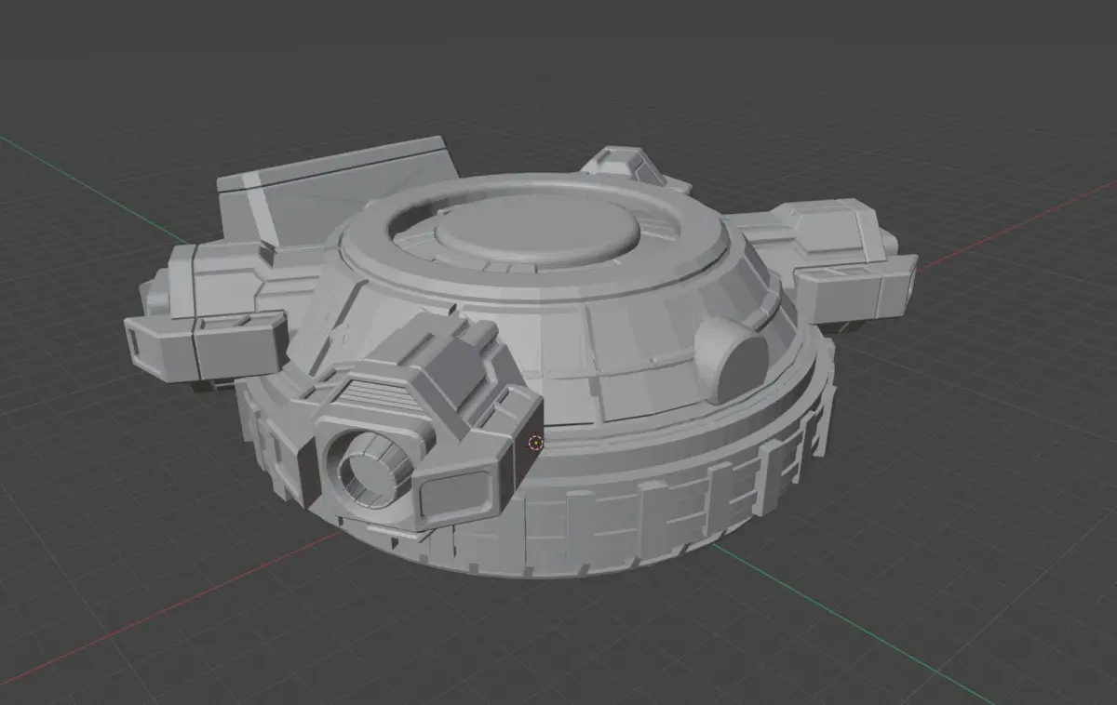Click the 3D cursor beside the front turret
The image size is (1117, 705).
pyautogui.click(x=535, y=443)
